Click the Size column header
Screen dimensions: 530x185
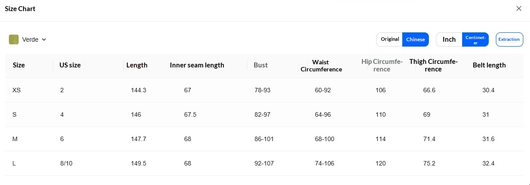point(19,65)
